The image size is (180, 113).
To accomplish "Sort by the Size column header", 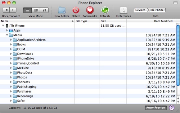I will 113,21.
